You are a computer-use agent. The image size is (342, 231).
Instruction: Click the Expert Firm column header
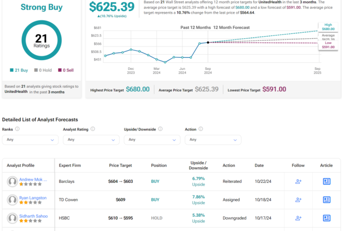click(70, 165)
